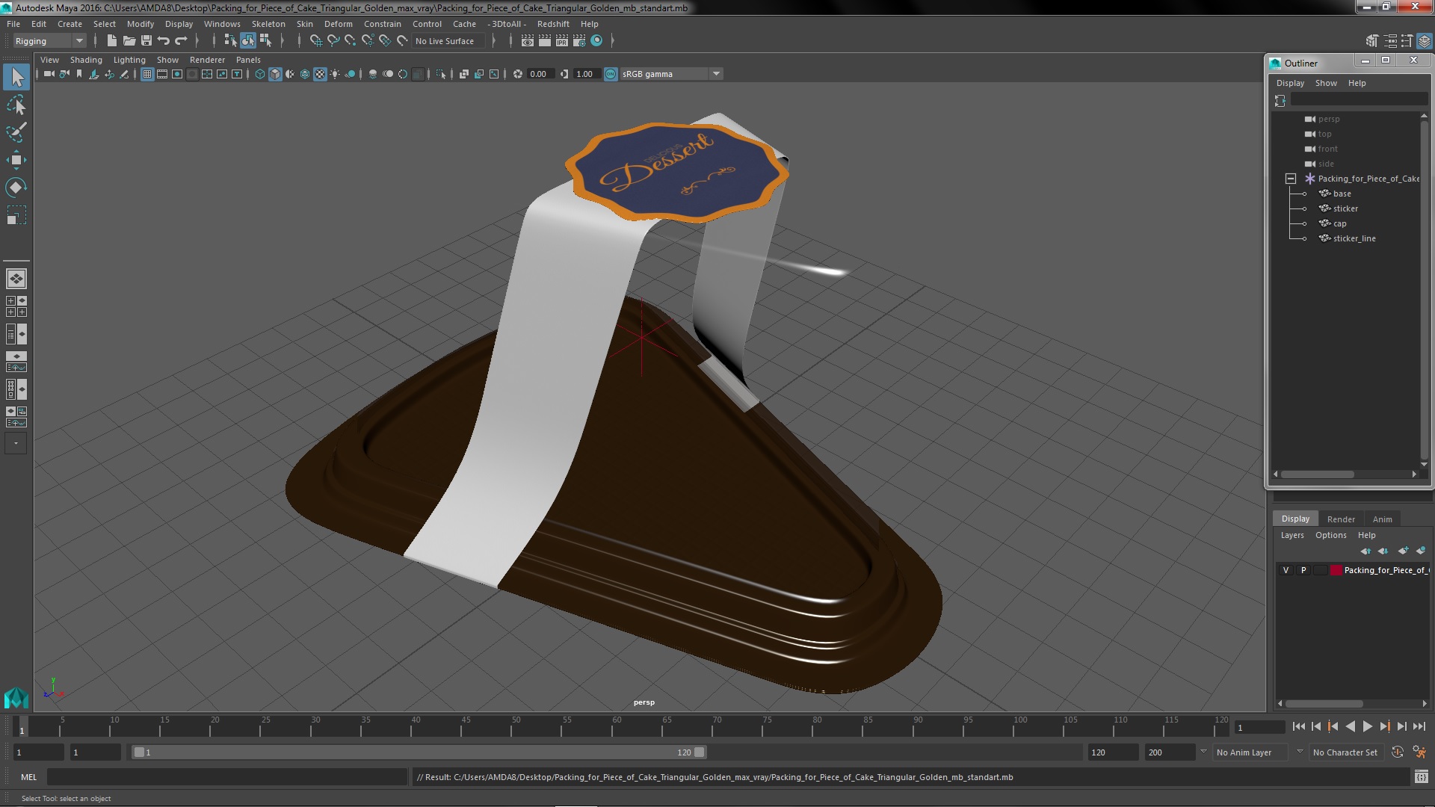Toggle layer visibility V box
This screenshot has height=807, width=1435.
click(x=1286, y=570)
